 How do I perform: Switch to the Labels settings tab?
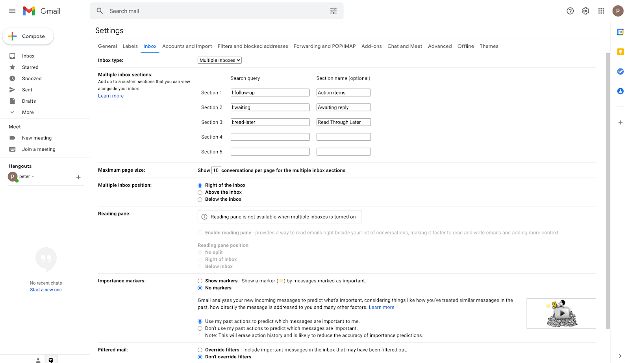pyautogui.click(x=130, y=46)
